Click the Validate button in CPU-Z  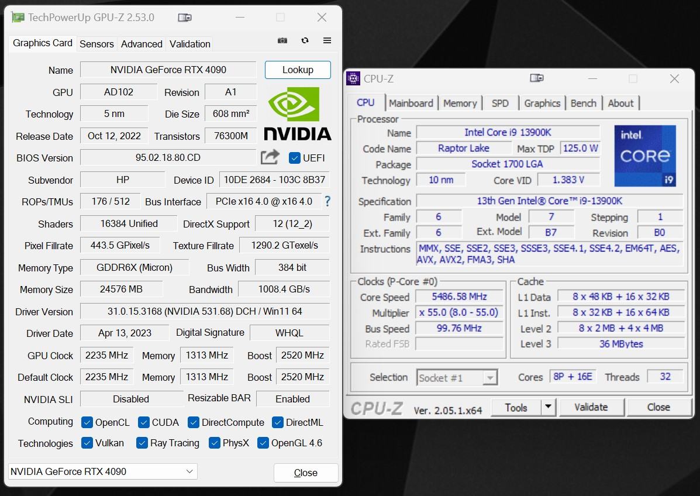click(x=591, y=407)
